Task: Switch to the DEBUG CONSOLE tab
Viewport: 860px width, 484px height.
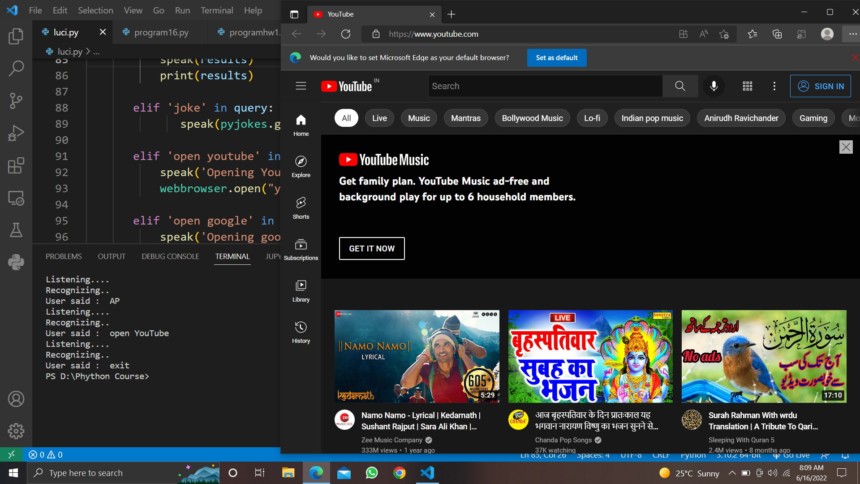Action: tap(170, 256)
